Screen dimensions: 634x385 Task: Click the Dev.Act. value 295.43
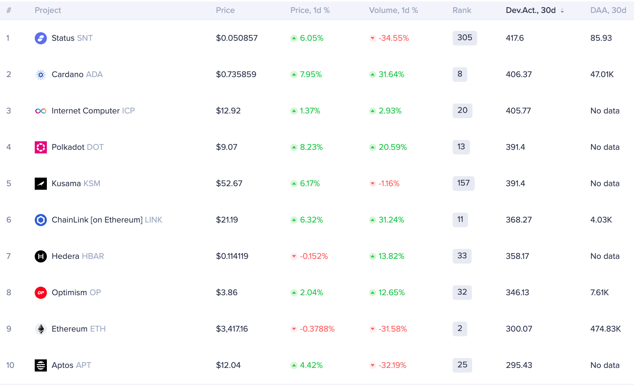coord(519,365)
